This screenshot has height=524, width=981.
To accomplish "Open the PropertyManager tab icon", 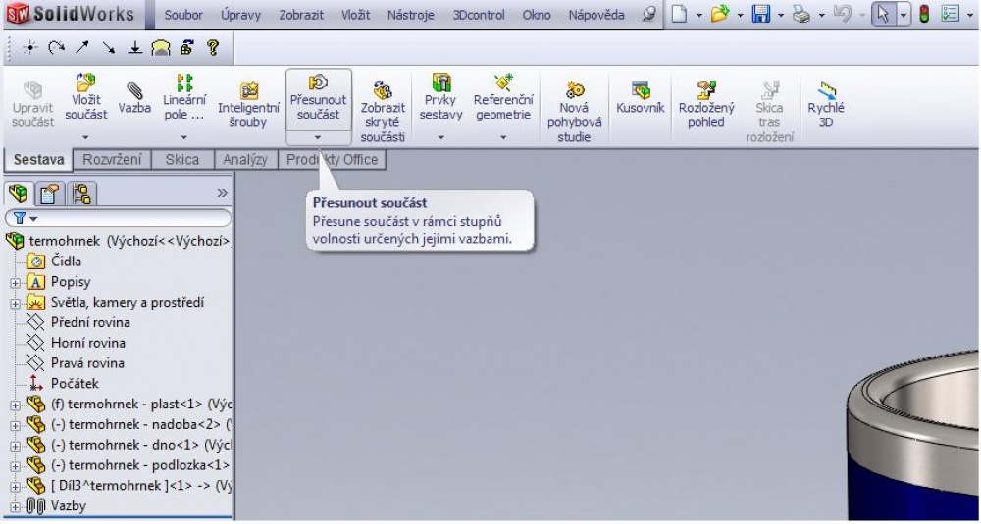I will [49, 194].
